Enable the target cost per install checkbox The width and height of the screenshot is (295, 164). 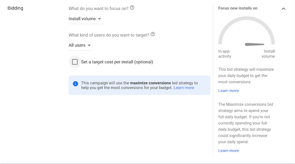(75, 62)
